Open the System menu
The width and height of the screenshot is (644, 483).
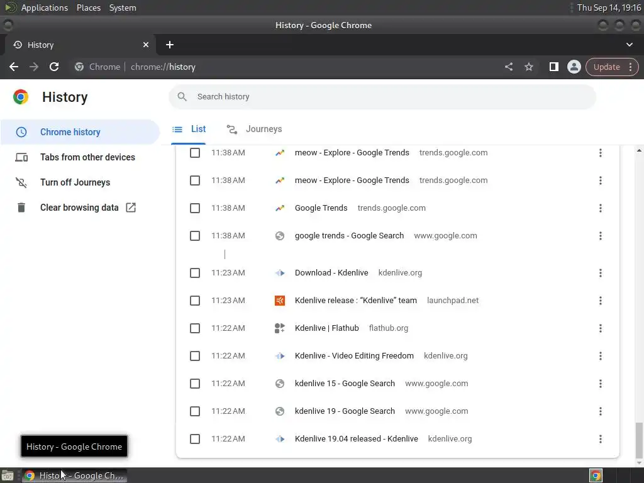[x=123, y=8]
